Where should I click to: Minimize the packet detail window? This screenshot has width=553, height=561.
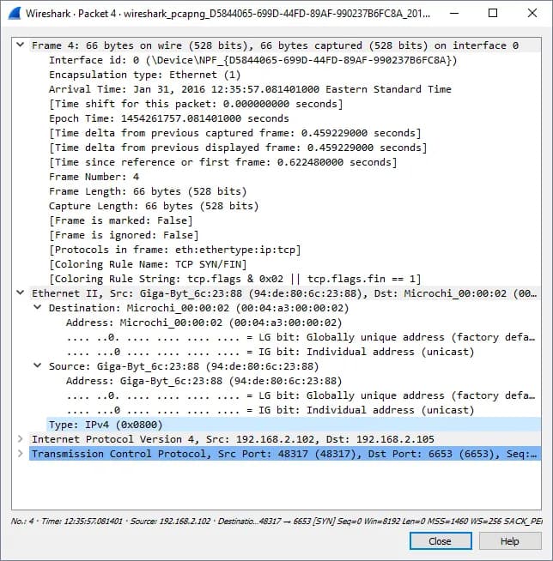[454, 13]
